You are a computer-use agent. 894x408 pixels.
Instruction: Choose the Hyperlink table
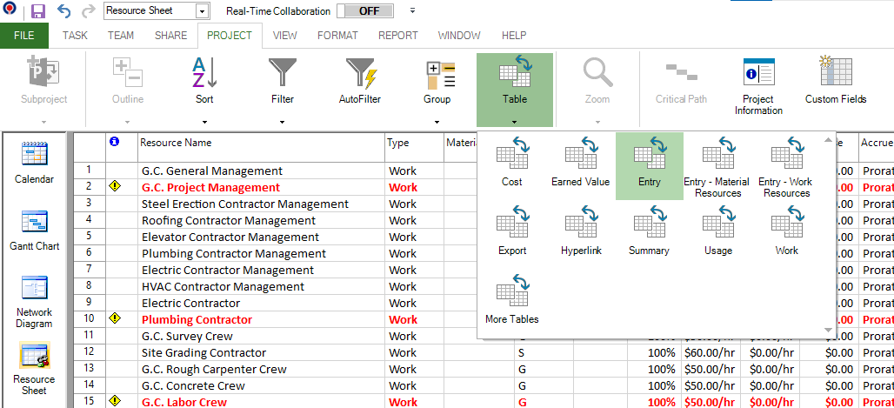pos(581,233)
